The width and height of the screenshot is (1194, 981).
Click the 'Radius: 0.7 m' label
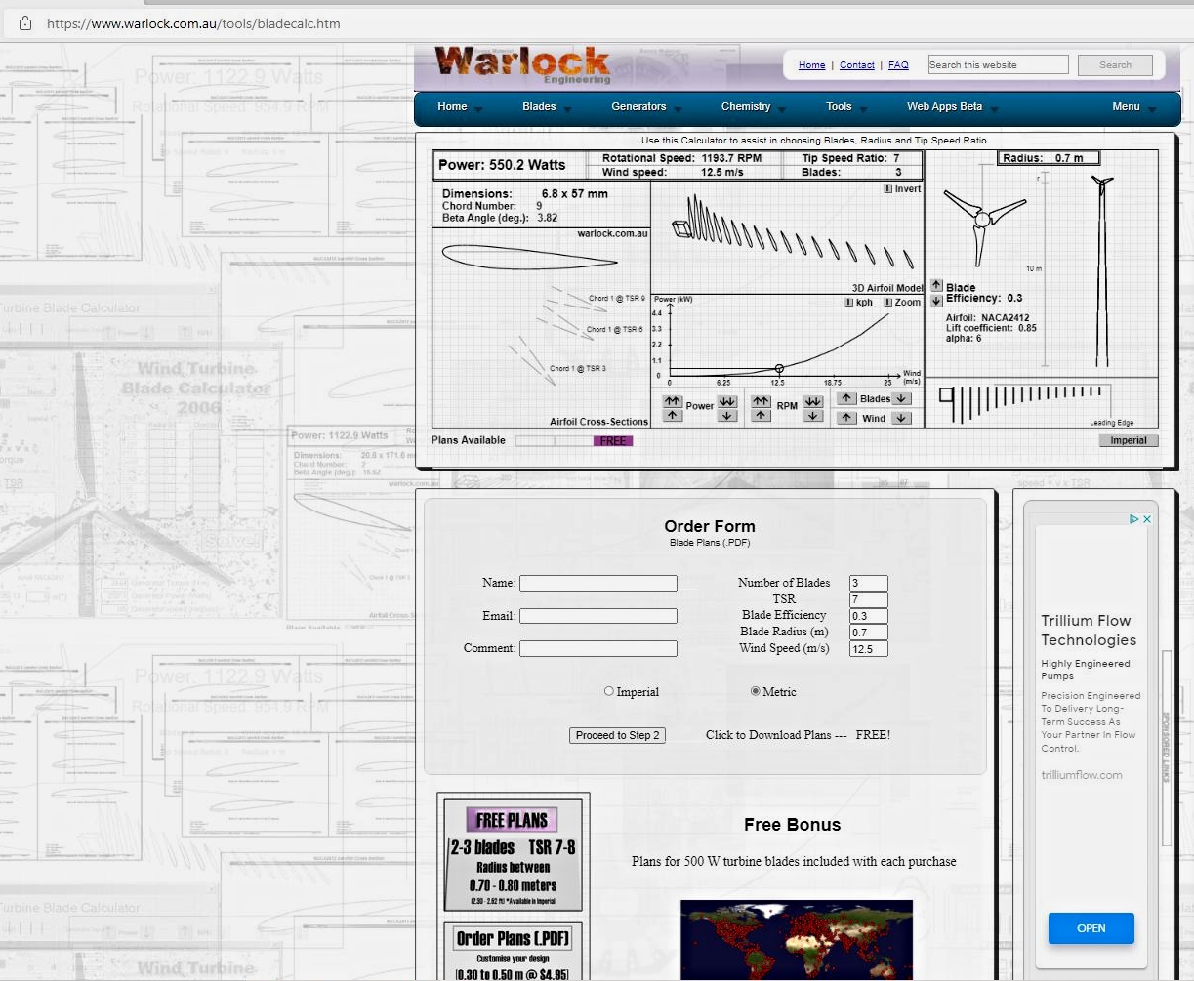(x=1048, y=158)
